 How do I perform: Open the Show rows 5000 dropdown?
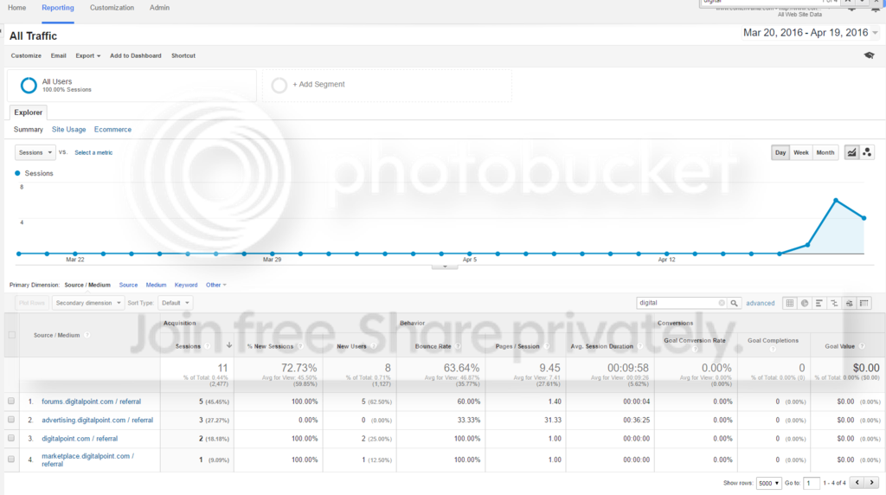click(x=769, y=483)
